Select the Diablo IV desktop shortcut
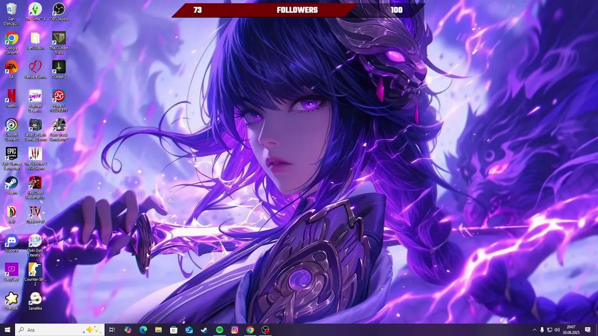598x336 pixels. tap(35, 214)
